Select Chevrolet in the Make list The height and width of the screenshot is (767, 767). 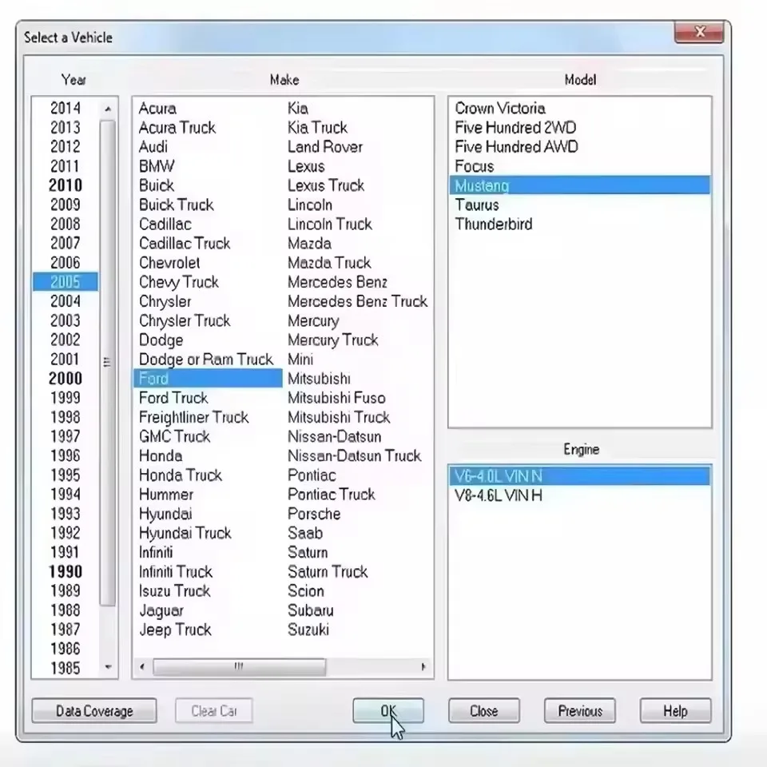169,262
